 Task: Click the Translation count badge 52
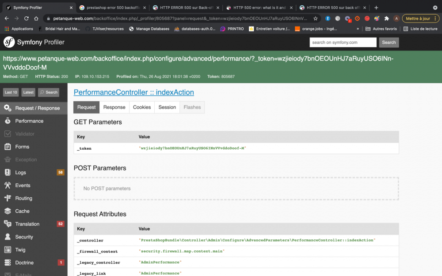click(x=60, y=224)
